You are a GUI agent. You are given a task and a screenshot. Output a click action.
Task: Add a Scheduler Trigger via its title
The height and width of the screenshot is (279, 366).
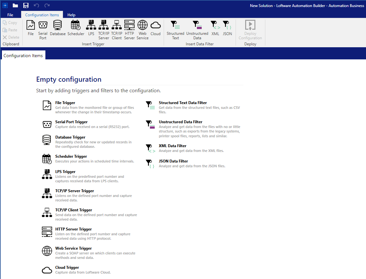click(x=71, y=156)
